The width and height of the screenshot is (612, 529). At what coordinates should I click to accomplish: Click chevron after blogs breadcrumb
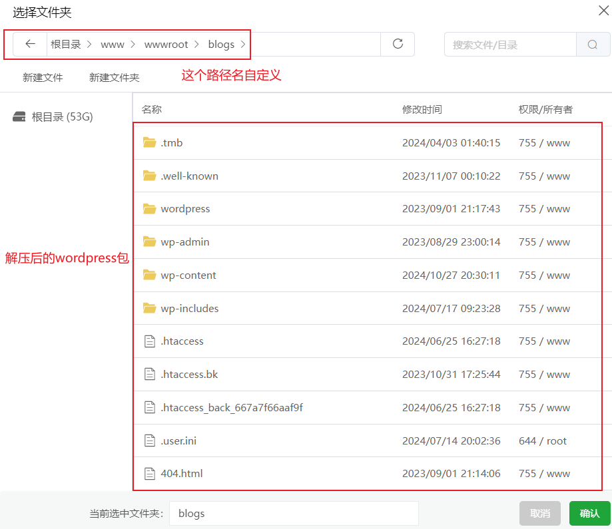point(243,45)
